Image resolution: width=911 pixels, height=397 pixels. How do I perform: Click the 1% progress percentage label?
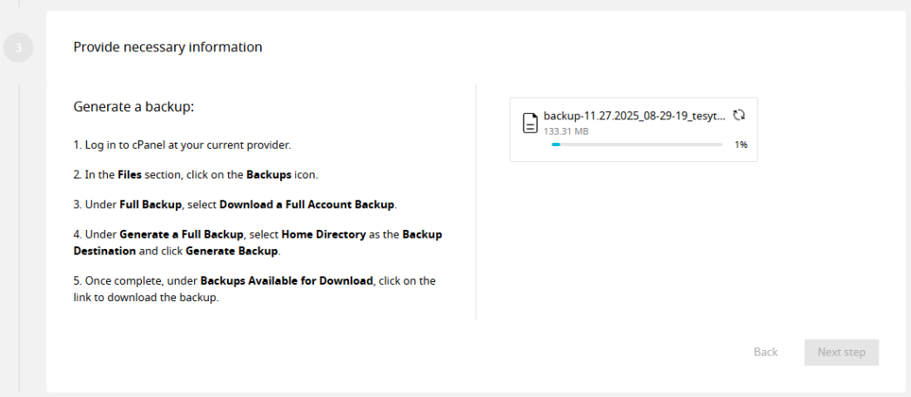point(740,145)
